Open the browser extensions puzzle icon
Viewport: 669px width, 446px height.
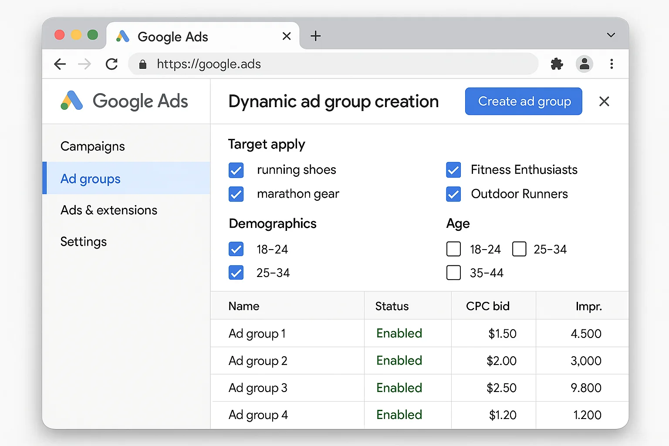[557, 64]
